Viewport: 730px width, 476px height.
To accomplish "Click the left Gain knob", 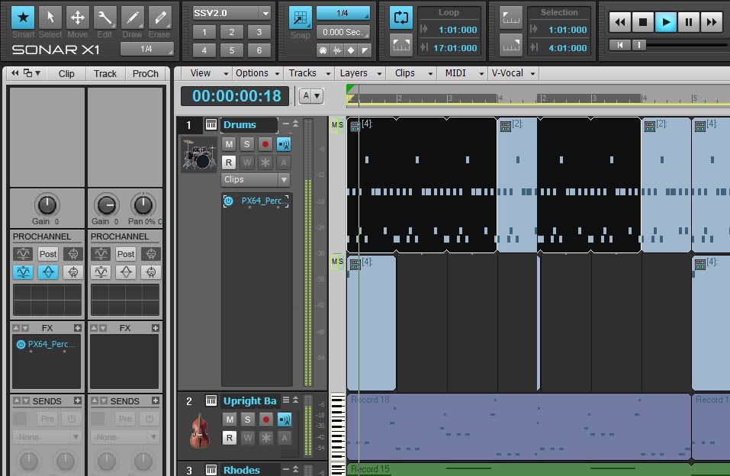I will (47, 204).
